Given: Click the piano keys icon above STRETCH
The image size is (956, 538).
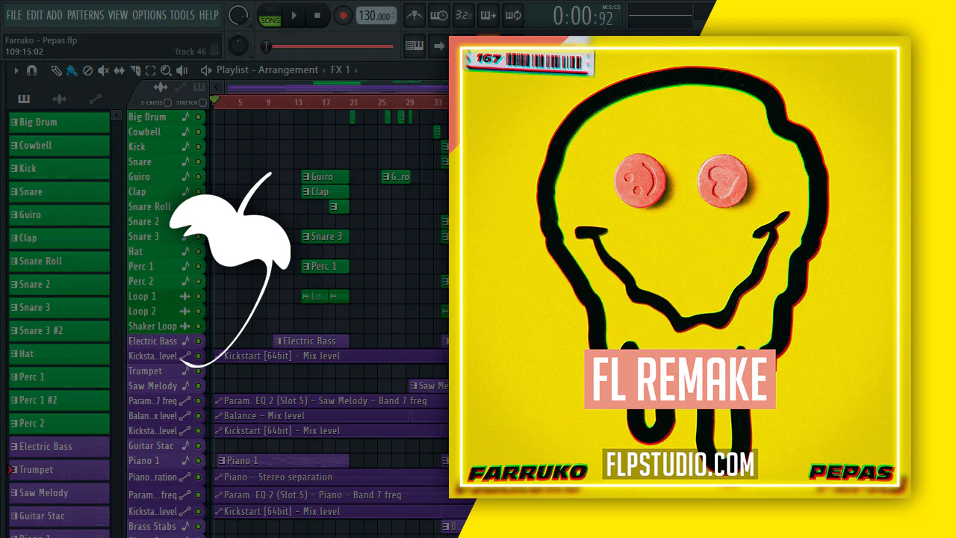Looking at the screenshot, I should click(x=199, y=87).
